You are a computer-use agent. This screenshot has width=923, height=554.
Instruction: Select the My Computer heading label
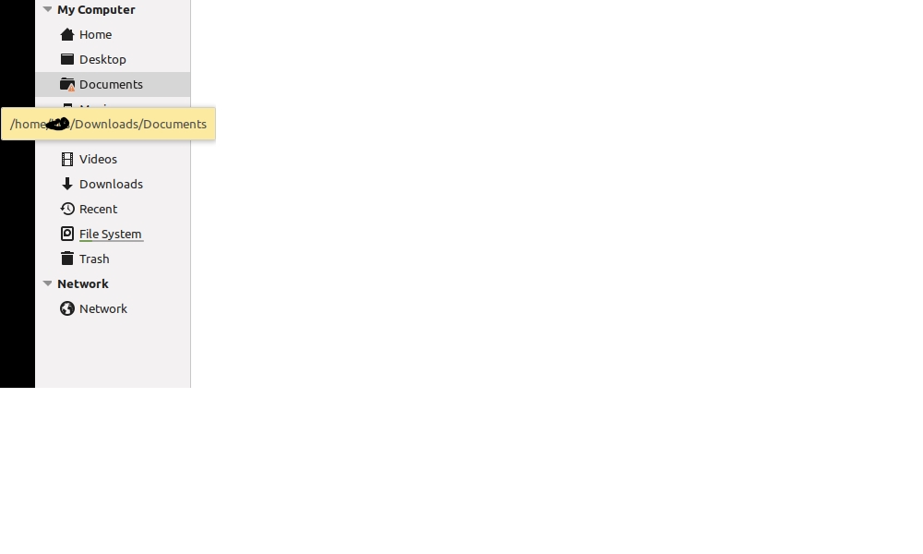96,10
